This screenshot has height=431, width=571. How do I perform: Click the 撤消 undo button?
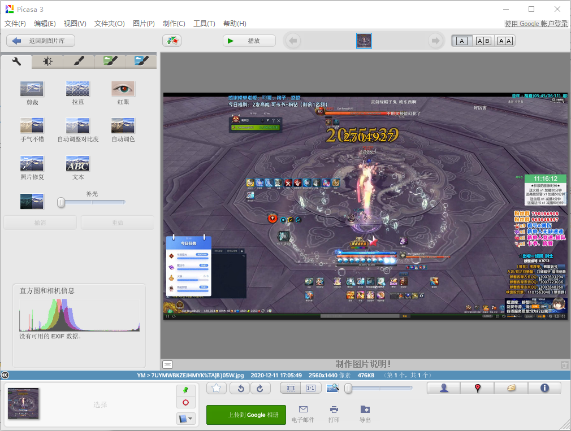click(x=40, y=223)
